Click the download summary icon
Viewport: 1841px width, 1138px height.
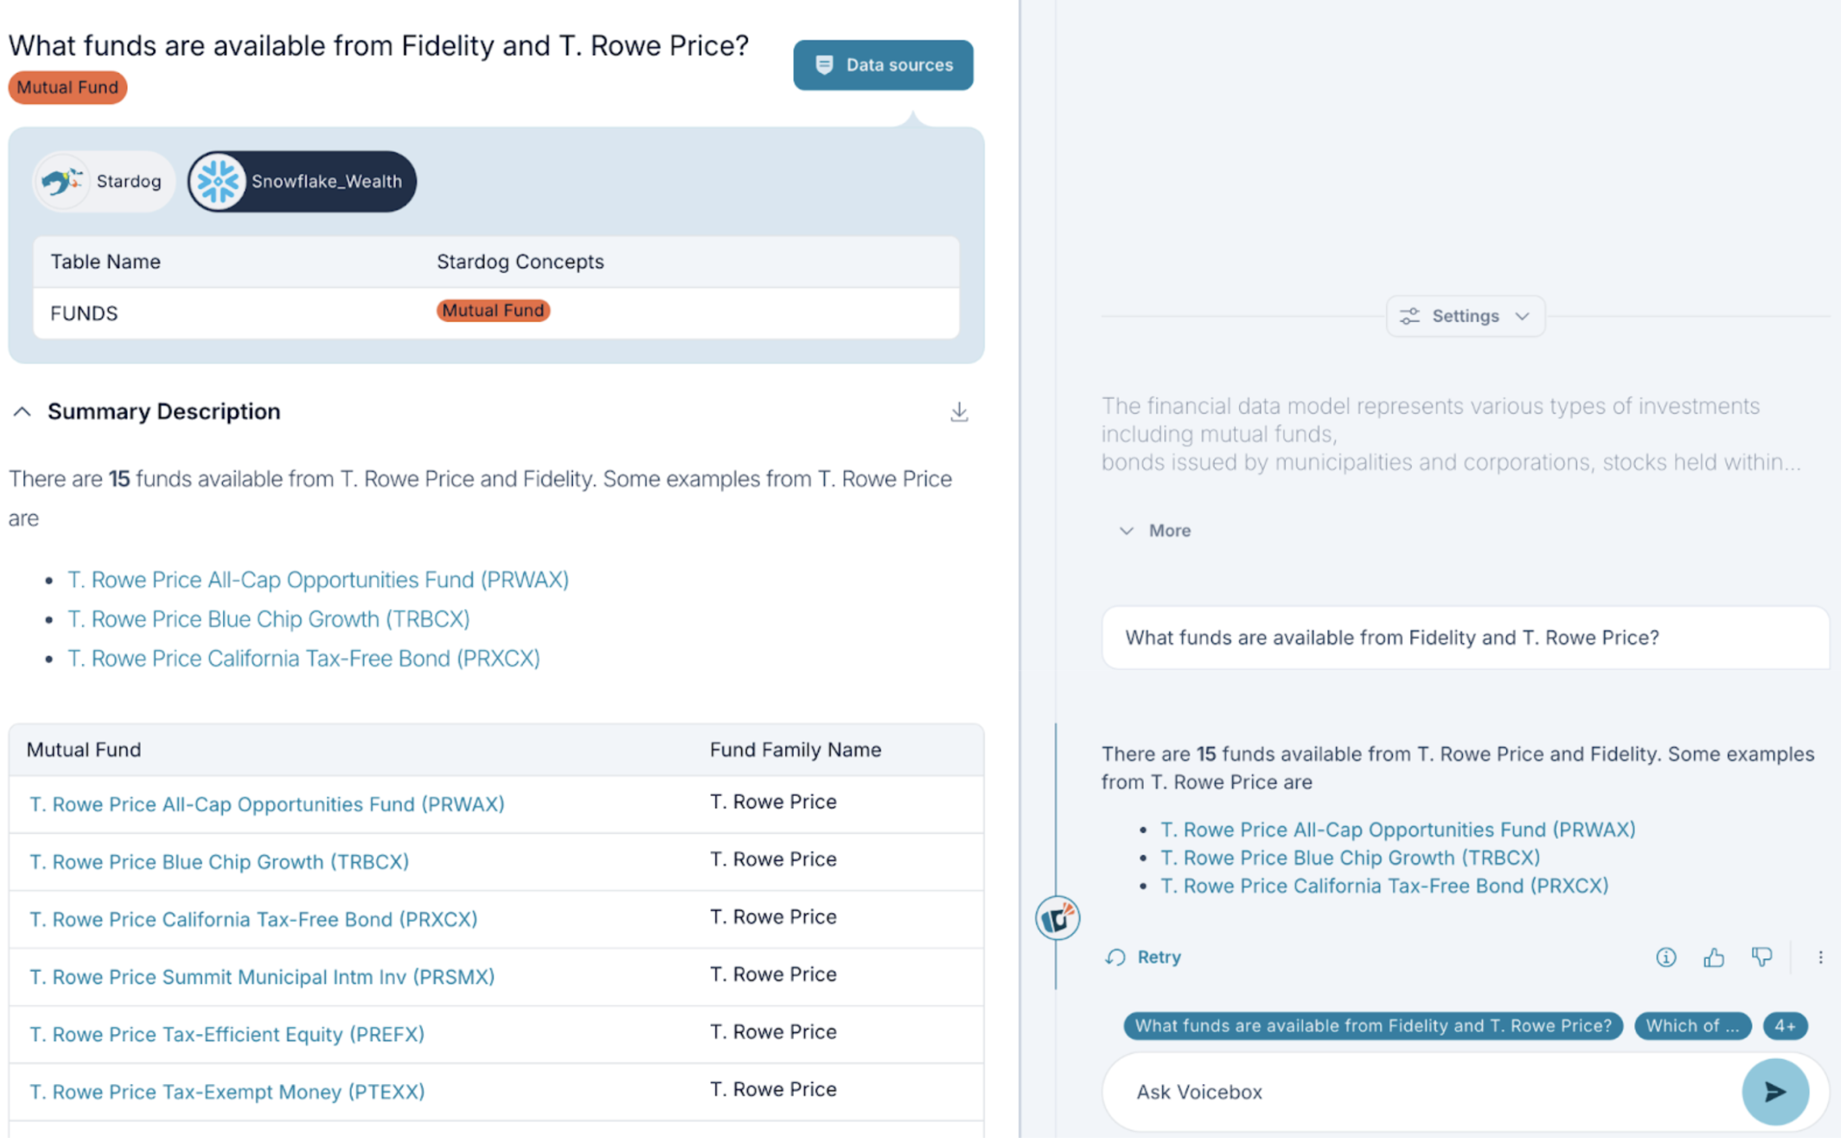click(x=959, y=412)
